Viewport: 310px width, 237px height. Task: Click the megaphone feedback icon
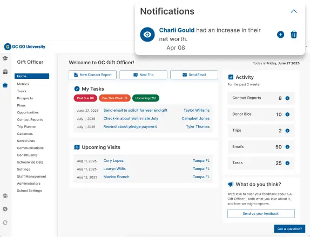pos(231,185)
